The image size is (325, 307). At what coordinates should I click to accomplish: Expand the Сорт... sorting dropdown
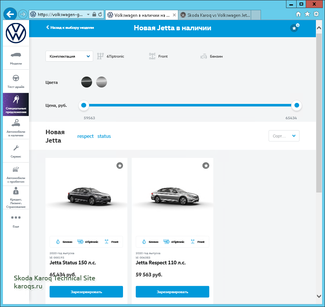[284, 136]
